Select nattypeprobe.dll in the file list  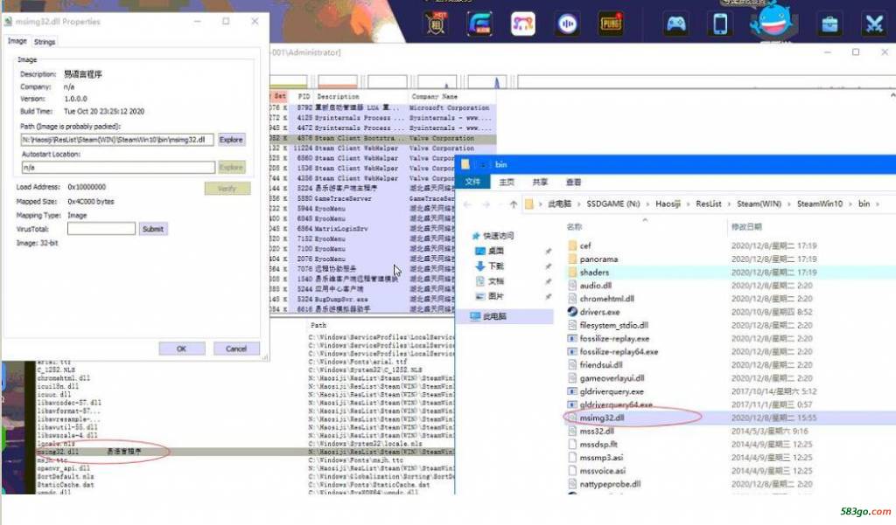[x=610, y=484]
